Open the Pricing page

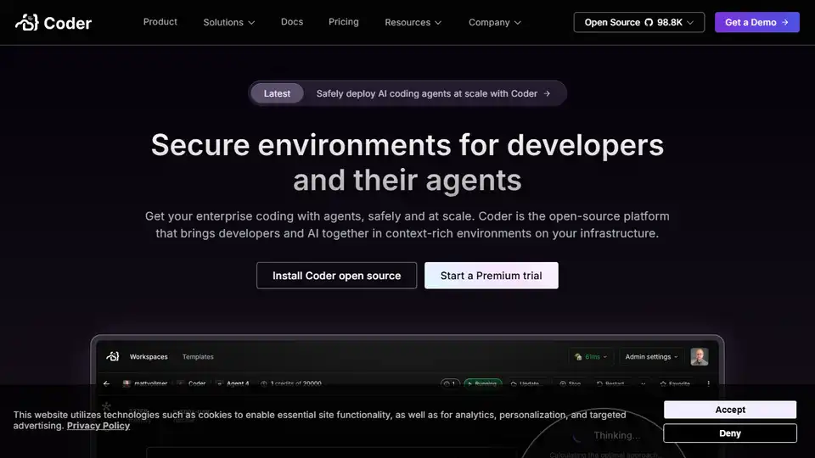(x=343, y=22)
